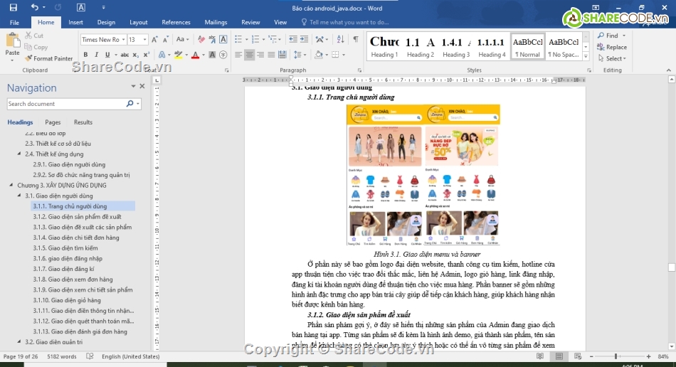Screen dimensions: 676x367
Task: Click the Undo arrow icon
Action: click(x=34, y=8)
